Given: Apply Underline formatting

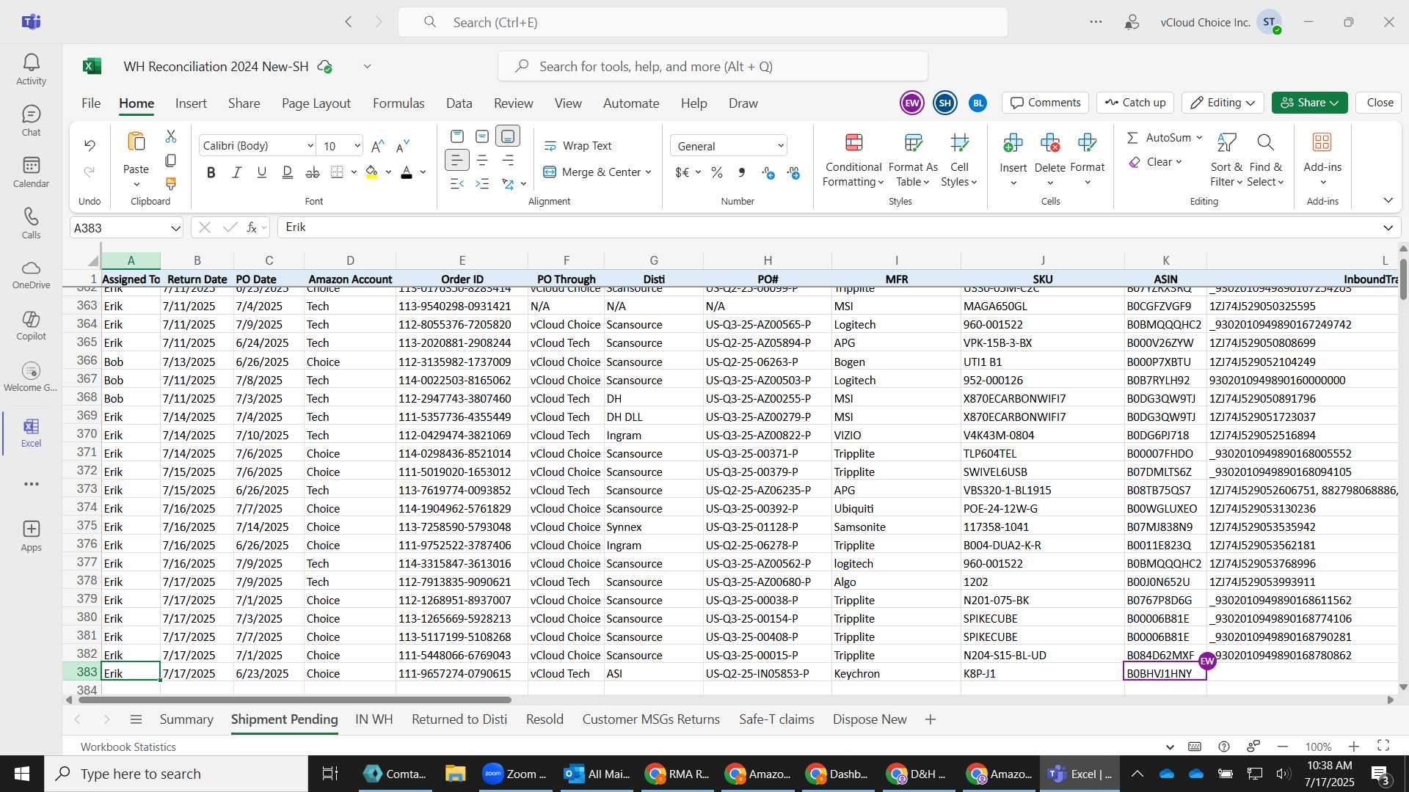Looking at the screenshot, I should click(261, 172).
